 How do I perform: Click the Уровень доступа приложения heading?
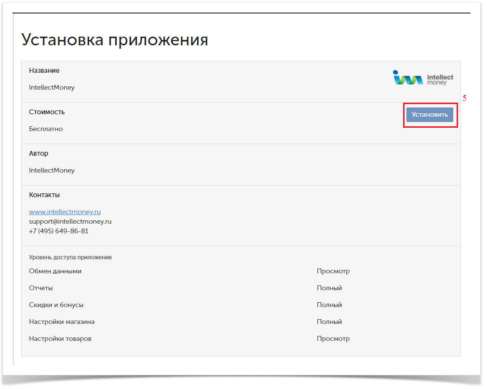[x=70, y=257]
